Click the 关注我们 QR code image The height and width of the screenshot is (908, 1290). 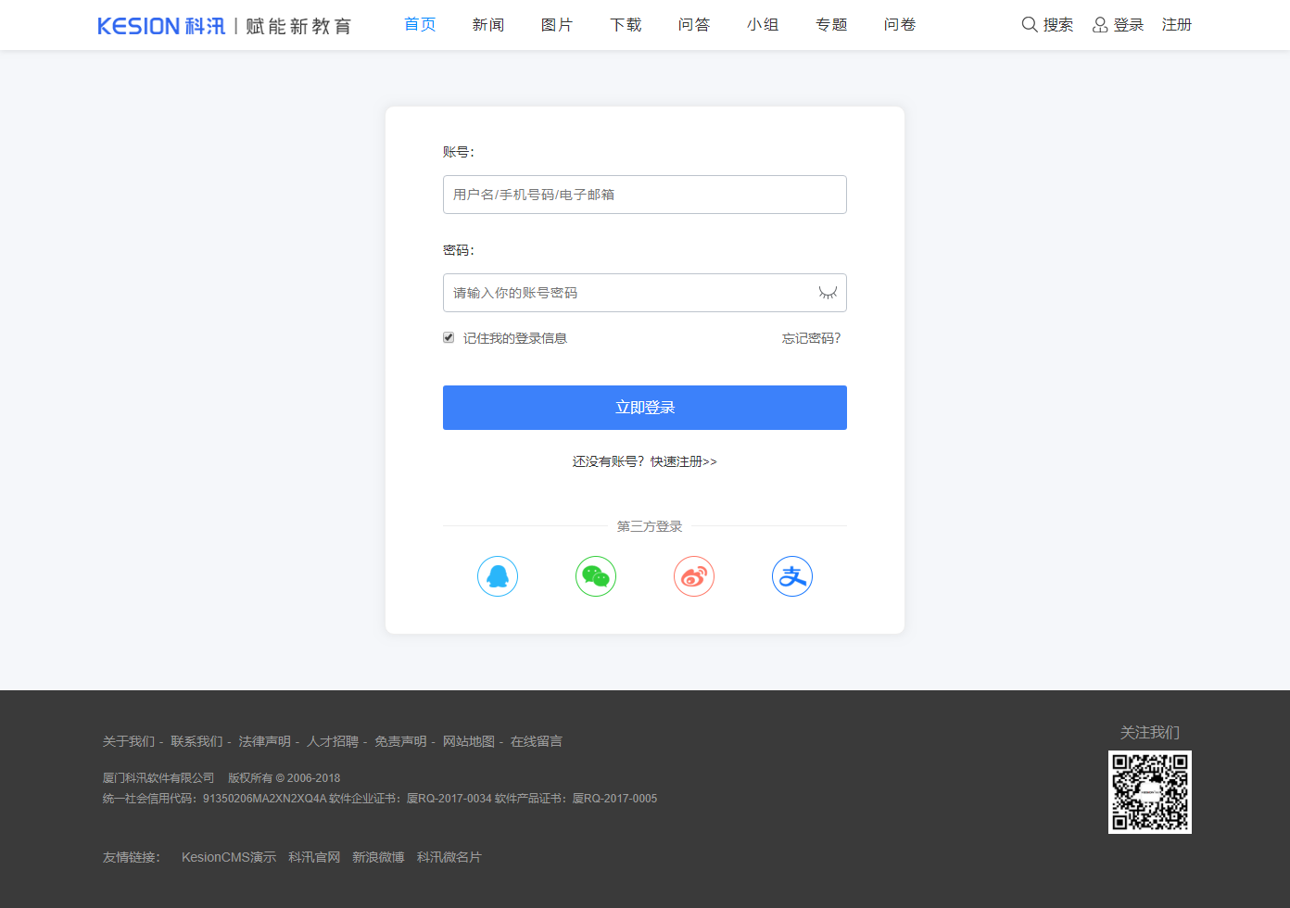[x=1150, y=792]
